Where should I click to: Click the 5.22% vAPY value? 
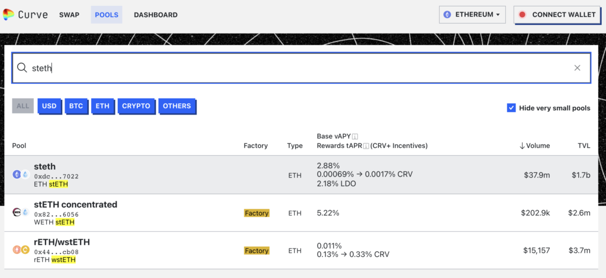click(328, 213)
